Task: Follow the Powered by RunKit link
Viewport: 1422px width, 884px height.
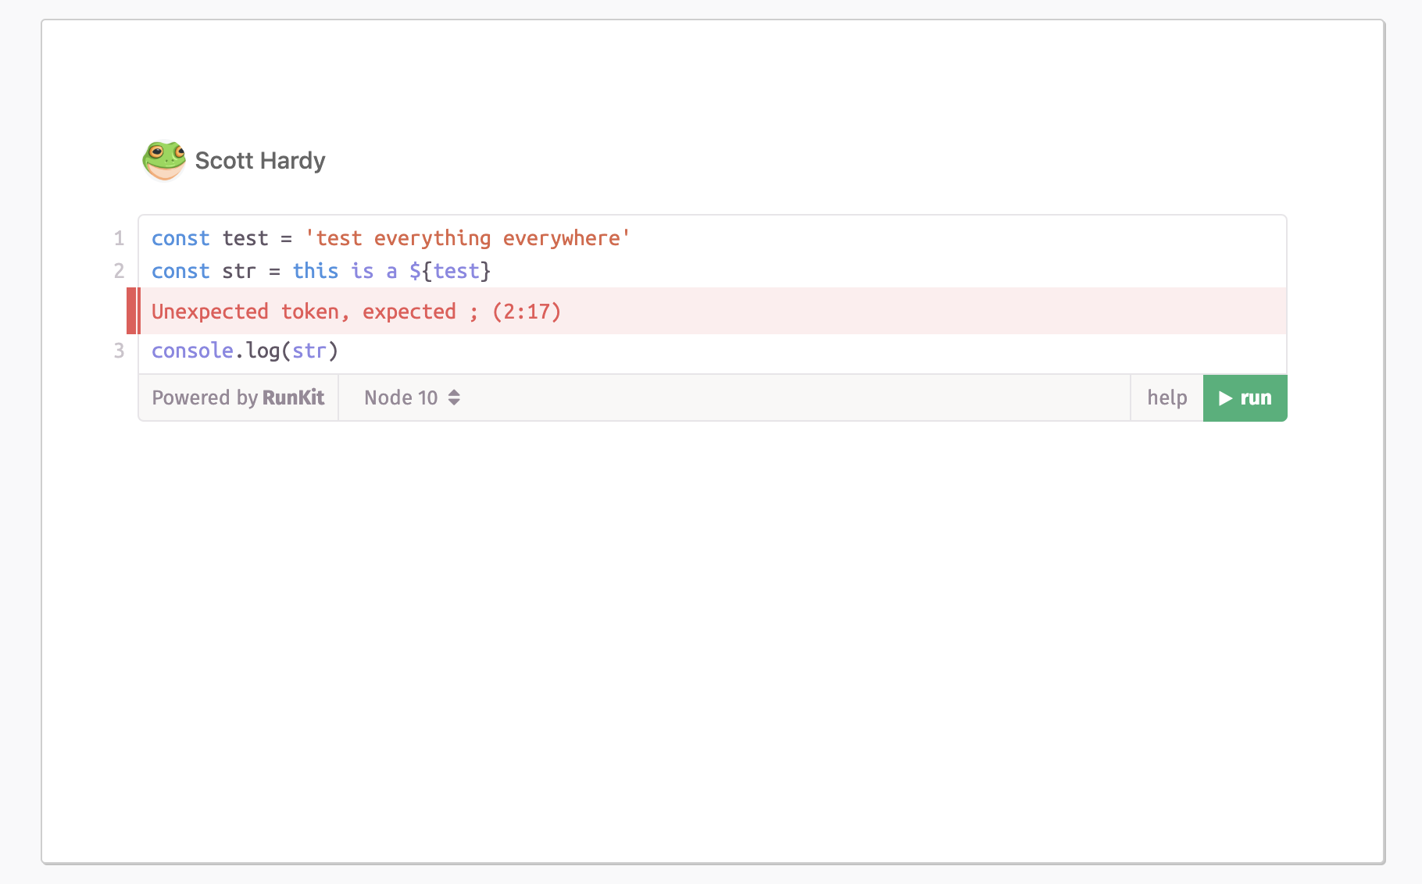Action: point(238,397)
